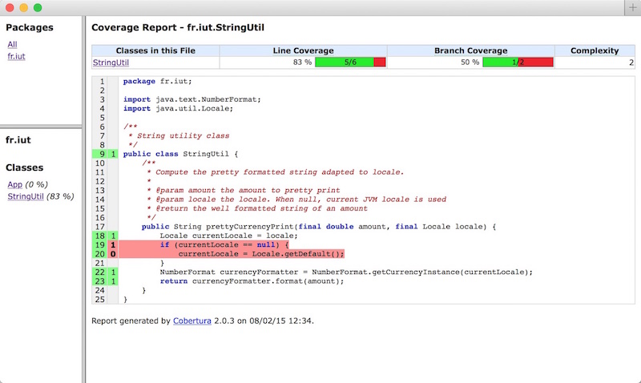Click the '@param locale' comment line

296,200
